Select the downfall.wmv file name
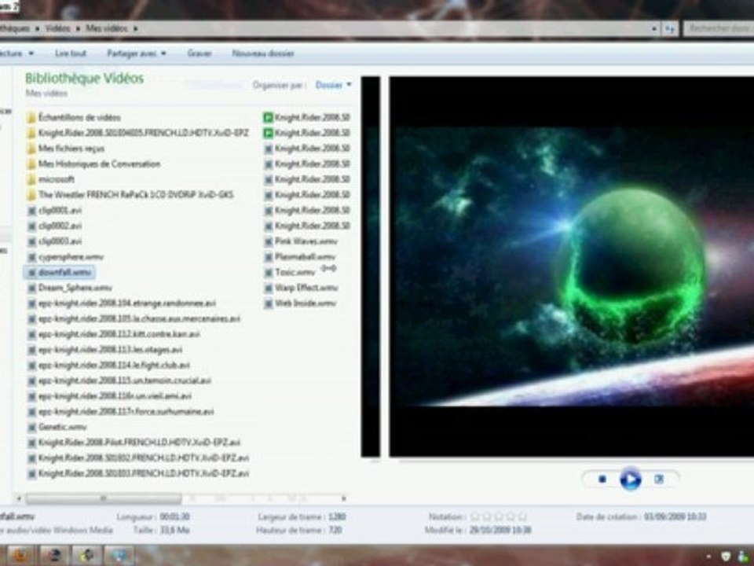The image size is (754, 566). point(64,273)
